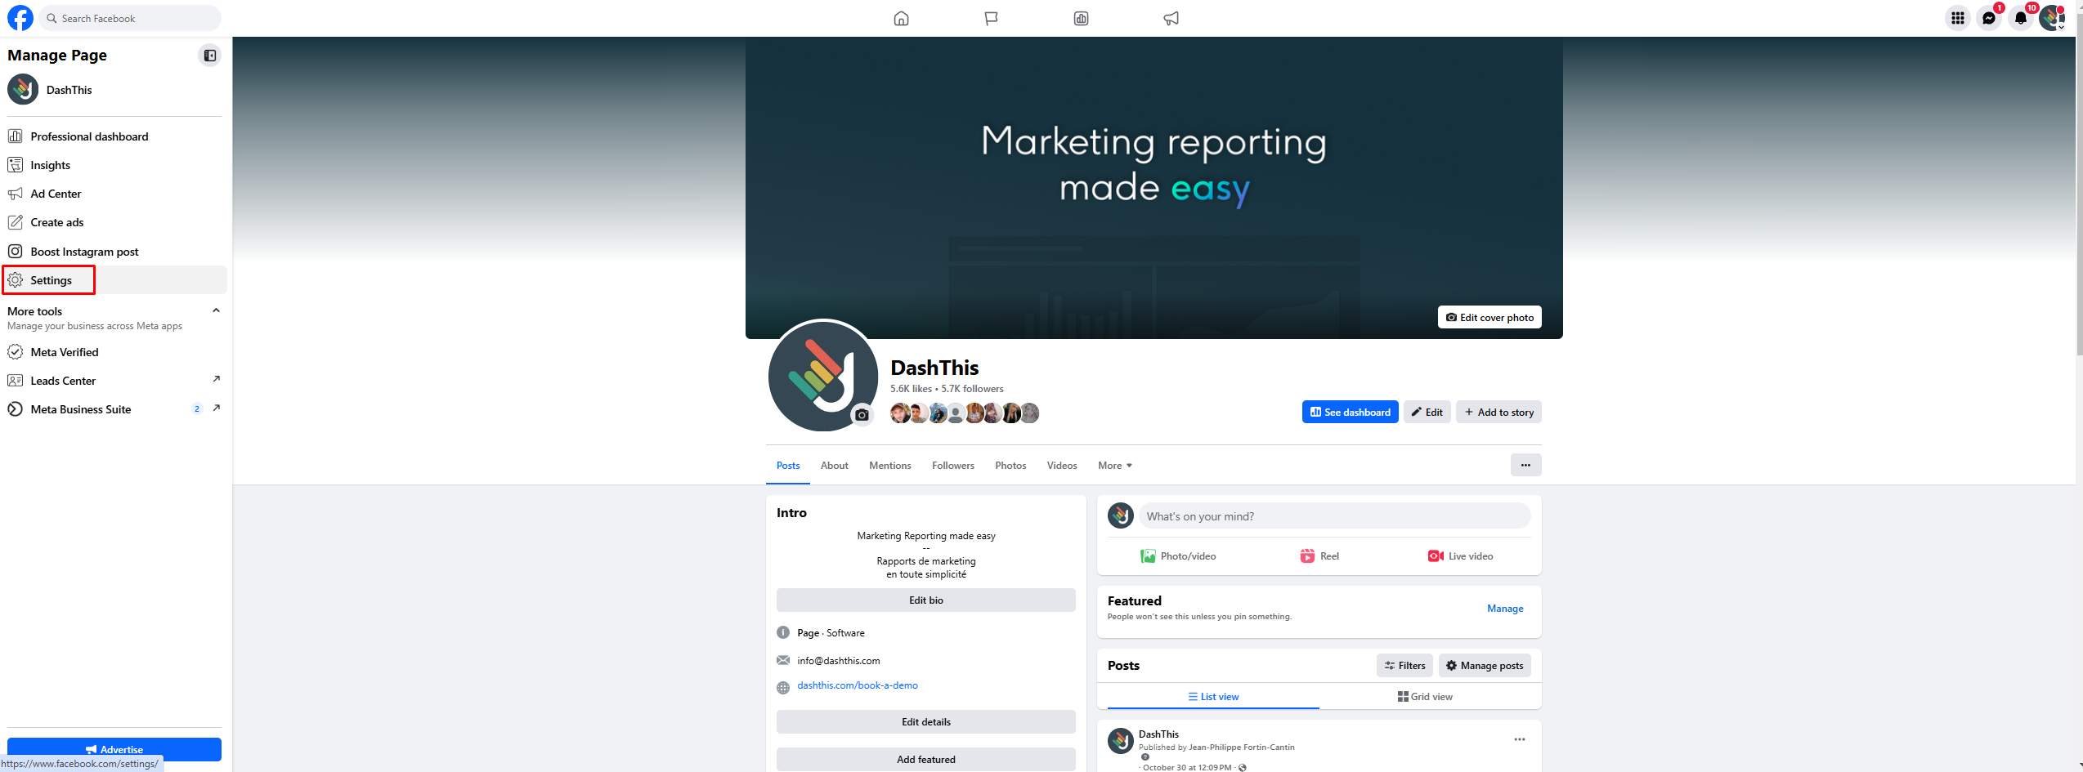Click the Edit cover photo button
2083x772 pixels.
(1489, 317)
